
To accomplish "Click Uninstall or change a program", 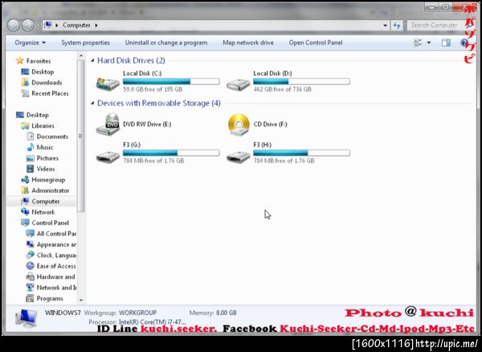I will coord(166,43).
